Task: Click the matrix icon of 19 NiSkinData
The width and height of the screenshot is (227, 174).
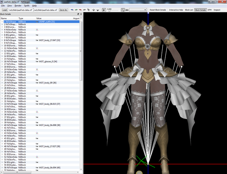Action: (x=37, y=69)
